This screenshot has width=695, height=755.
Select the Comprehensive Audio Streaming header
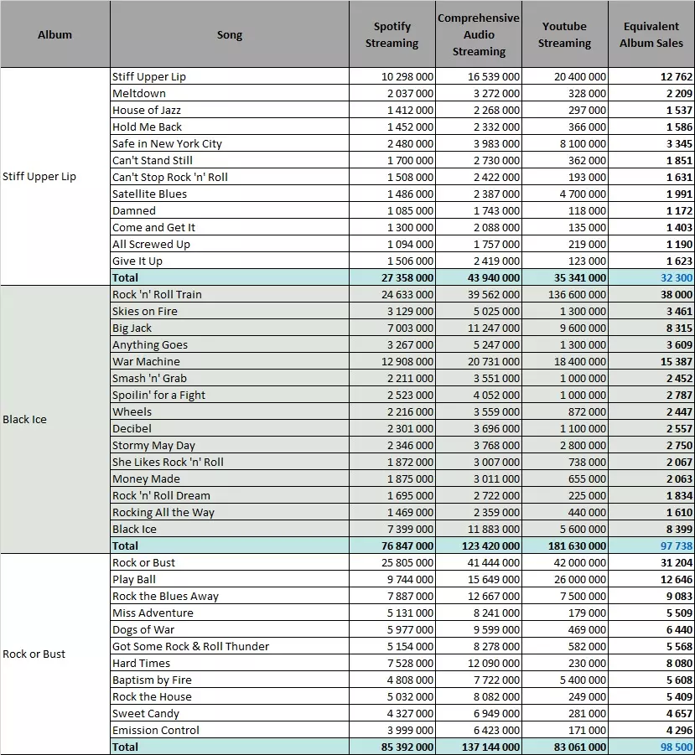point(478,34)
